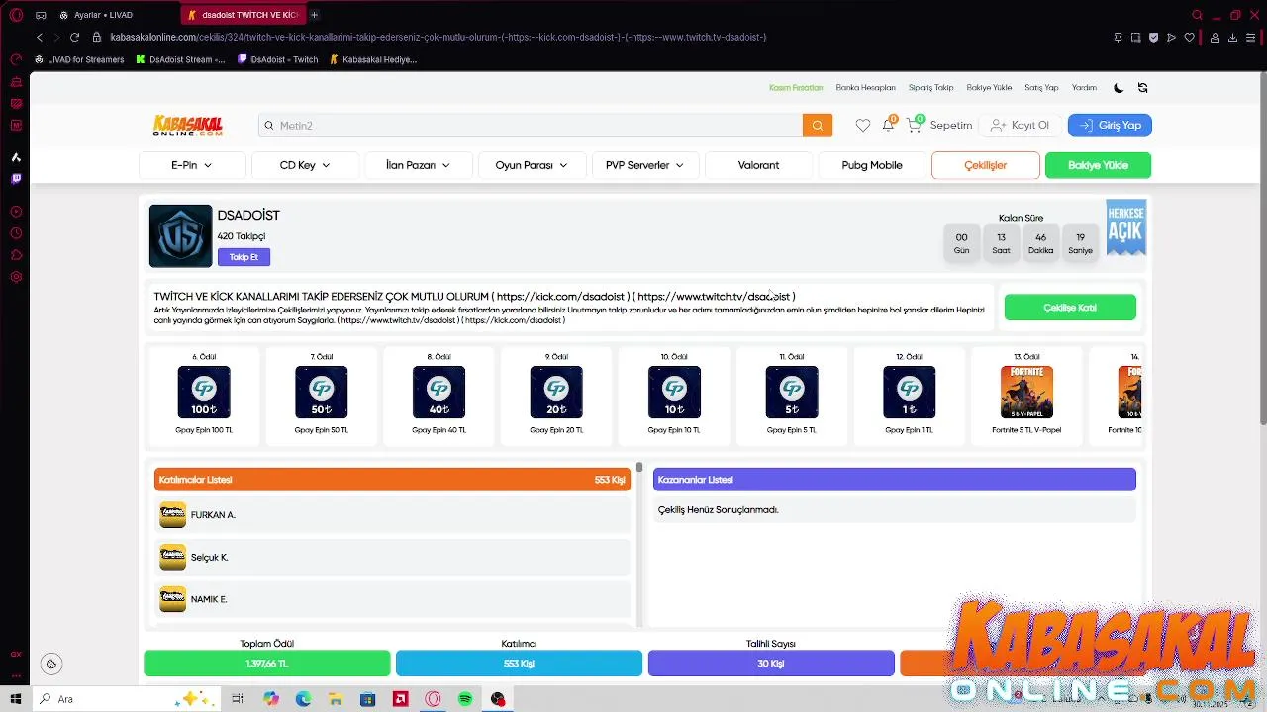Viewport: 1267px width, 712px height.
Task: Click Takip Et to follow DSADOIST
Action: (x=244, y=257)
